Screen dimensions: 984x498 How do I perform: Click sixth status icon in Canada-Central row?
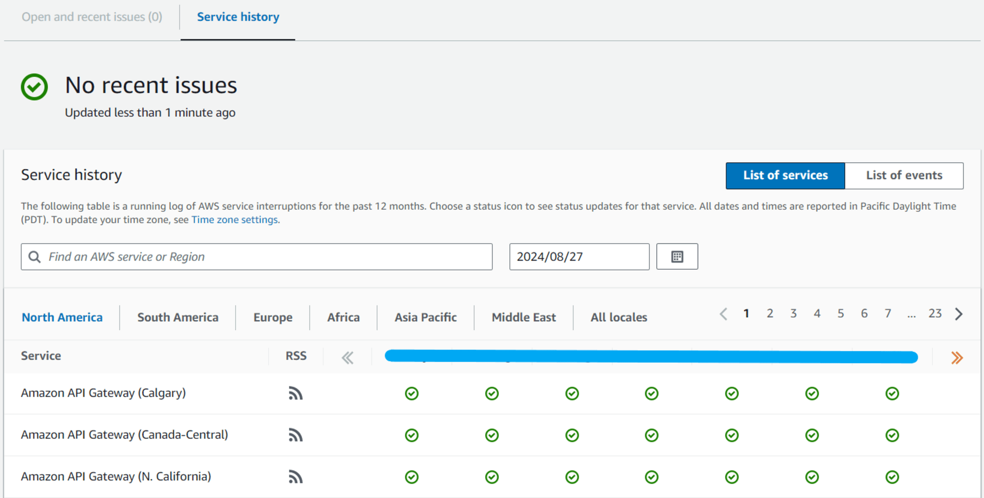(812, 436)
